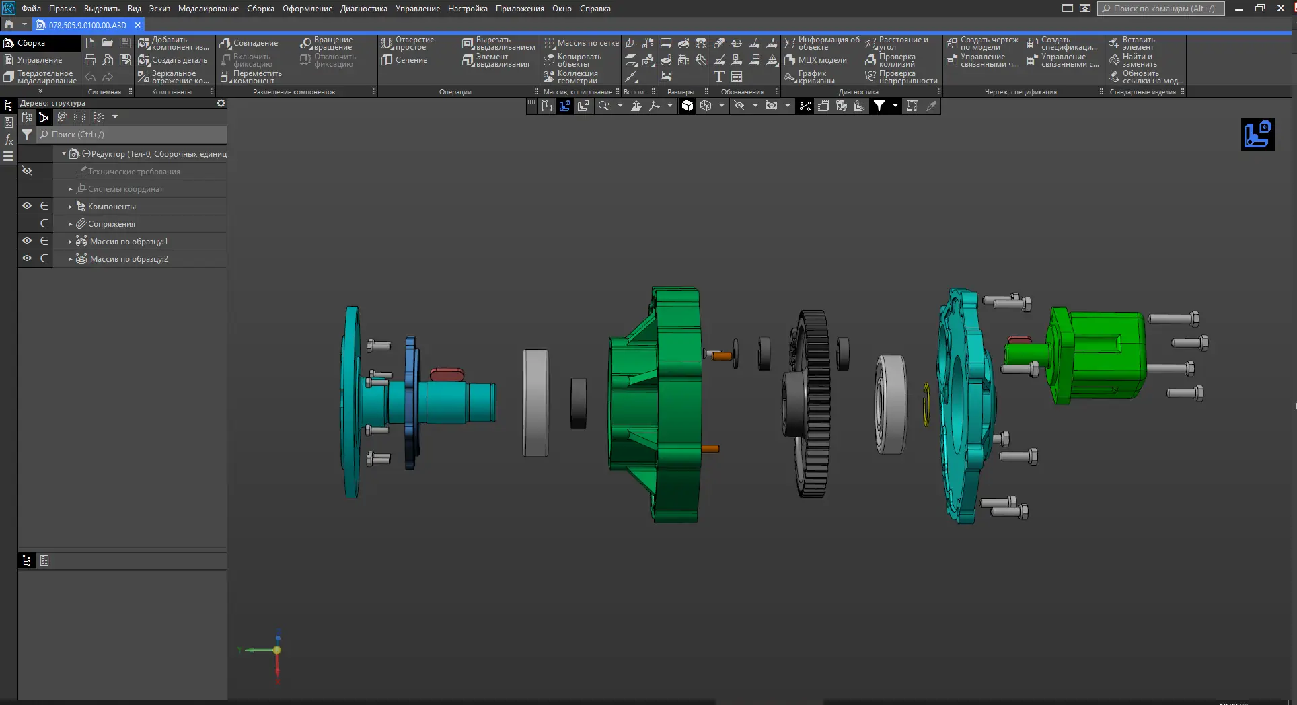This screenshot has height=705, width=1297.
Task: Select shaded cube display mode icon
Action: [687, 106]
